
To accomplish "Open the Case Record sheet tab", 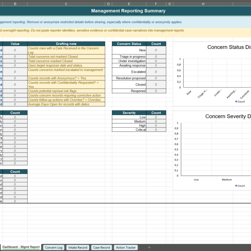I will tap(101, 248).
